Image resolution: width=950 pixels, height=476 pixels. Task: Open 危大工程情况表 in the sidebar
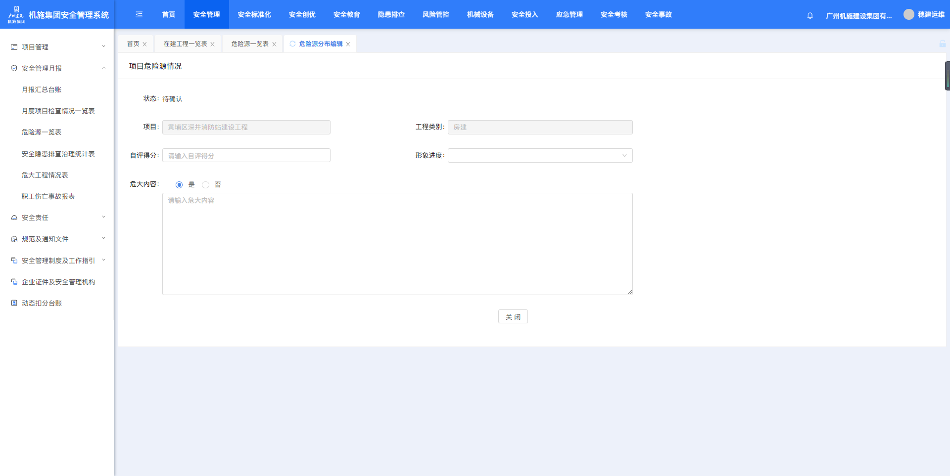click(45, 175)
